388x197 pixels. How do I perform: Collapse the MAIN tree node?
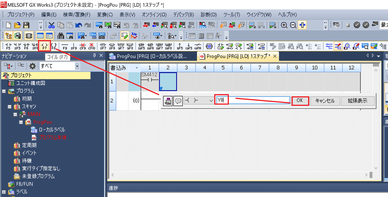point(16,114)
